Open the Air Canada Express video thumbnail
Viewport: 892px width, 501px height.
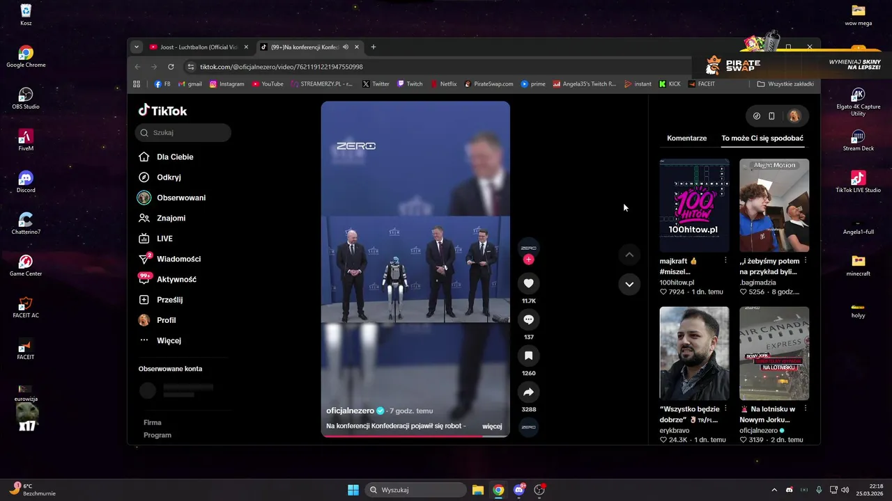point(774,353)
